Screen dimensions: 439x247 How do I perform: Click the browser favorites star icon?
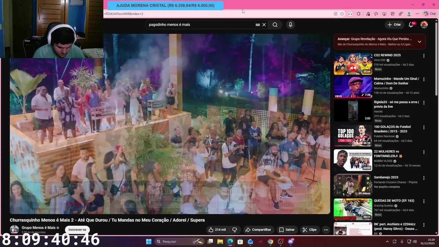342,14
